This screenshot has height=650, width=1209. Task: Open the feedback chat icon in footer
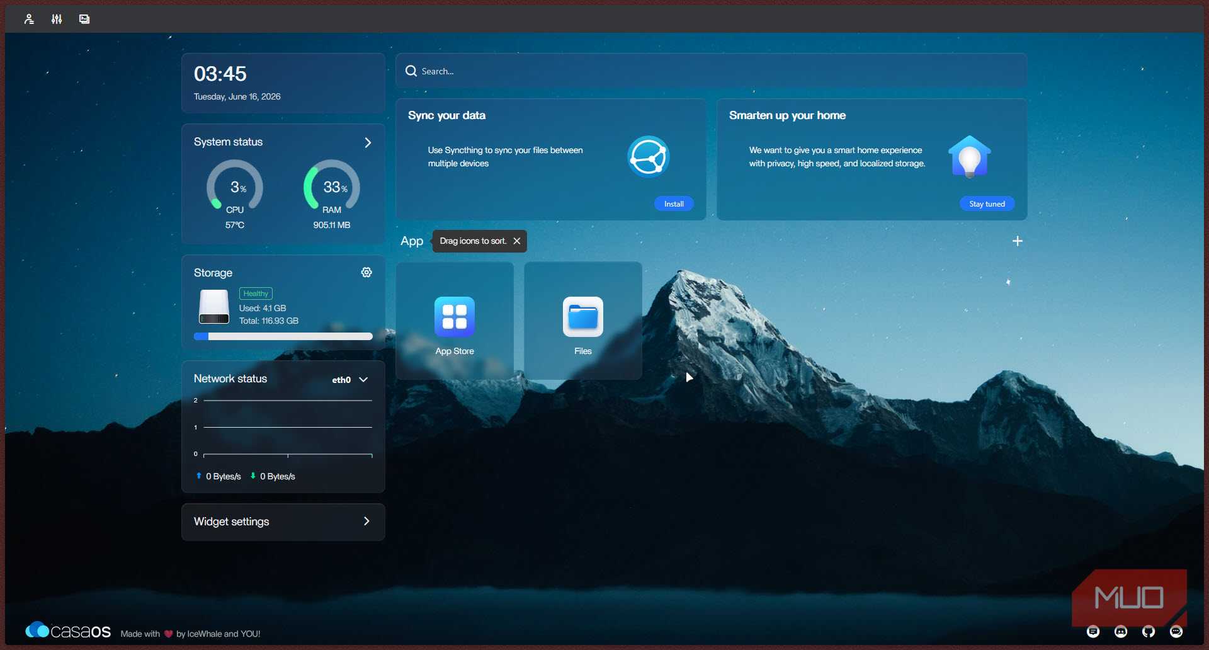(1093, 632)
